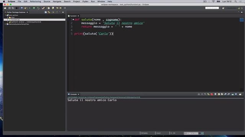Open the Help menu
The height and width of the screenshot is (137, 245).
(110, 2)
